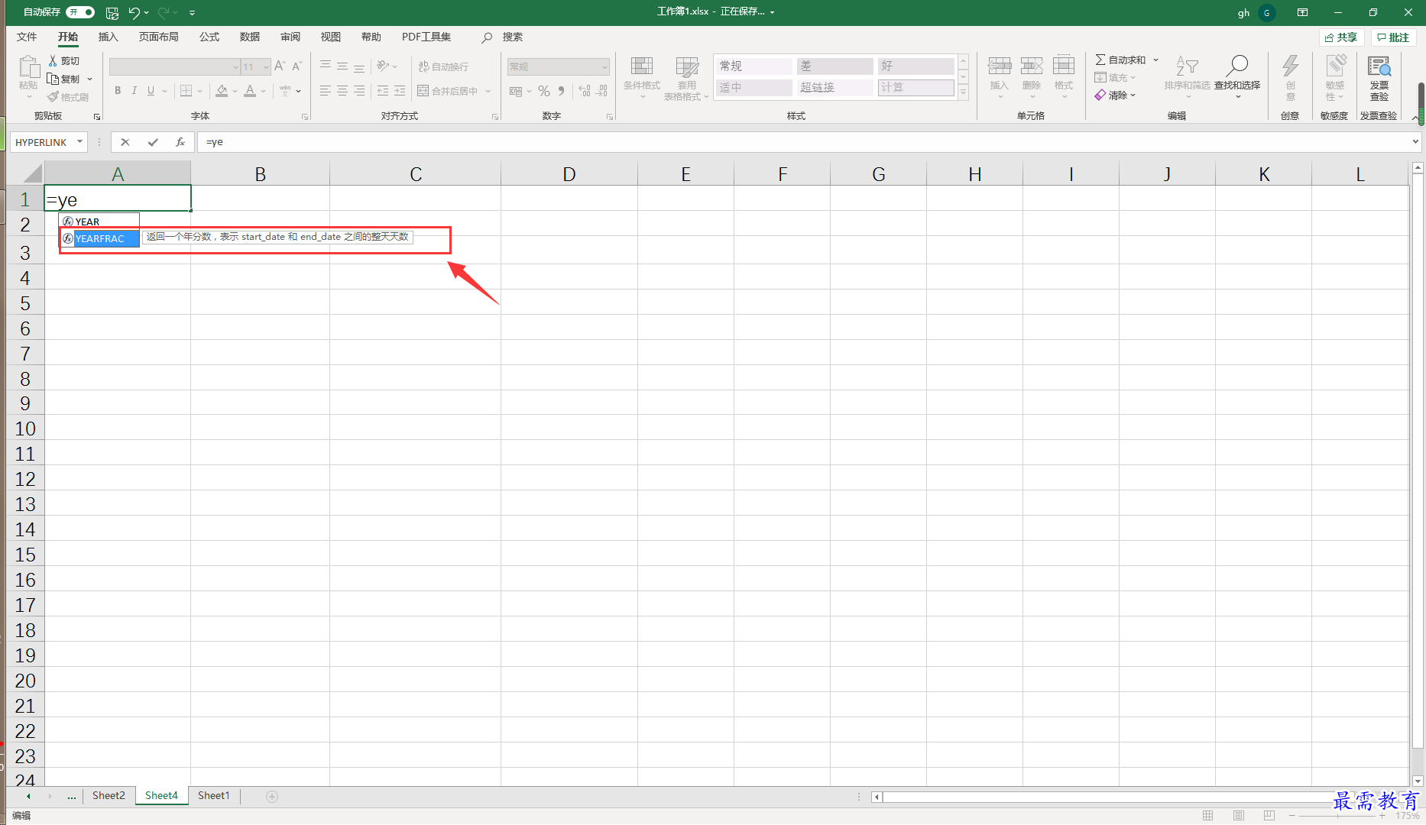
Task: Click the font color A icon
Action: (x=250, y=91)
